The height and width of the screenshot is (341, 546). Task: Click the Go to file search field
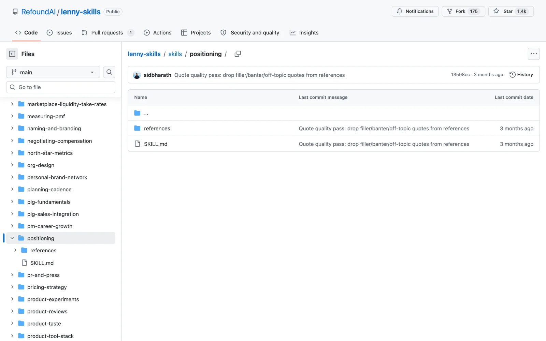(x=61, y=87)
